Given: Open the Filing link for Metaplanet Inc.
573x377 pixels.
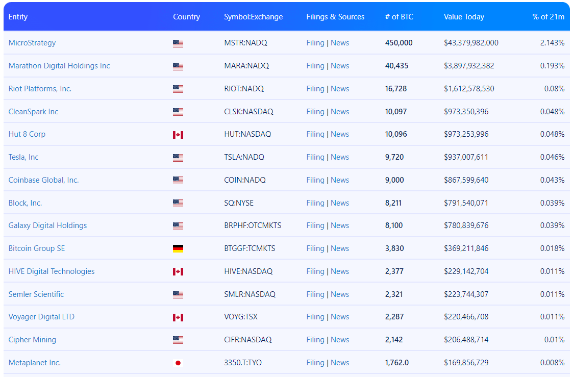Looking at the screenshot, I should tap(315, 363).
